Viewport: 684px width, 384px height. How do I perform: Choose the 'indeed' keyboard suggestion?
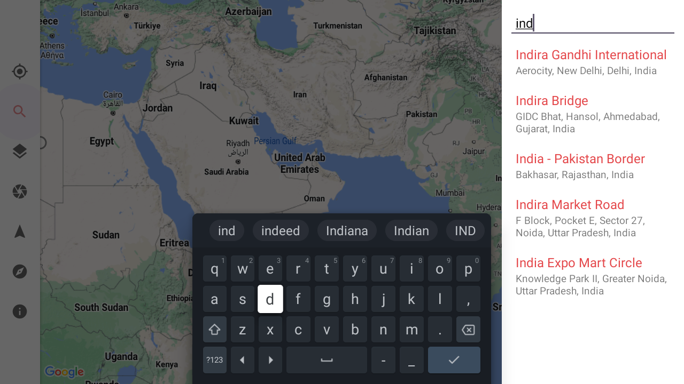tap(281, 231)
